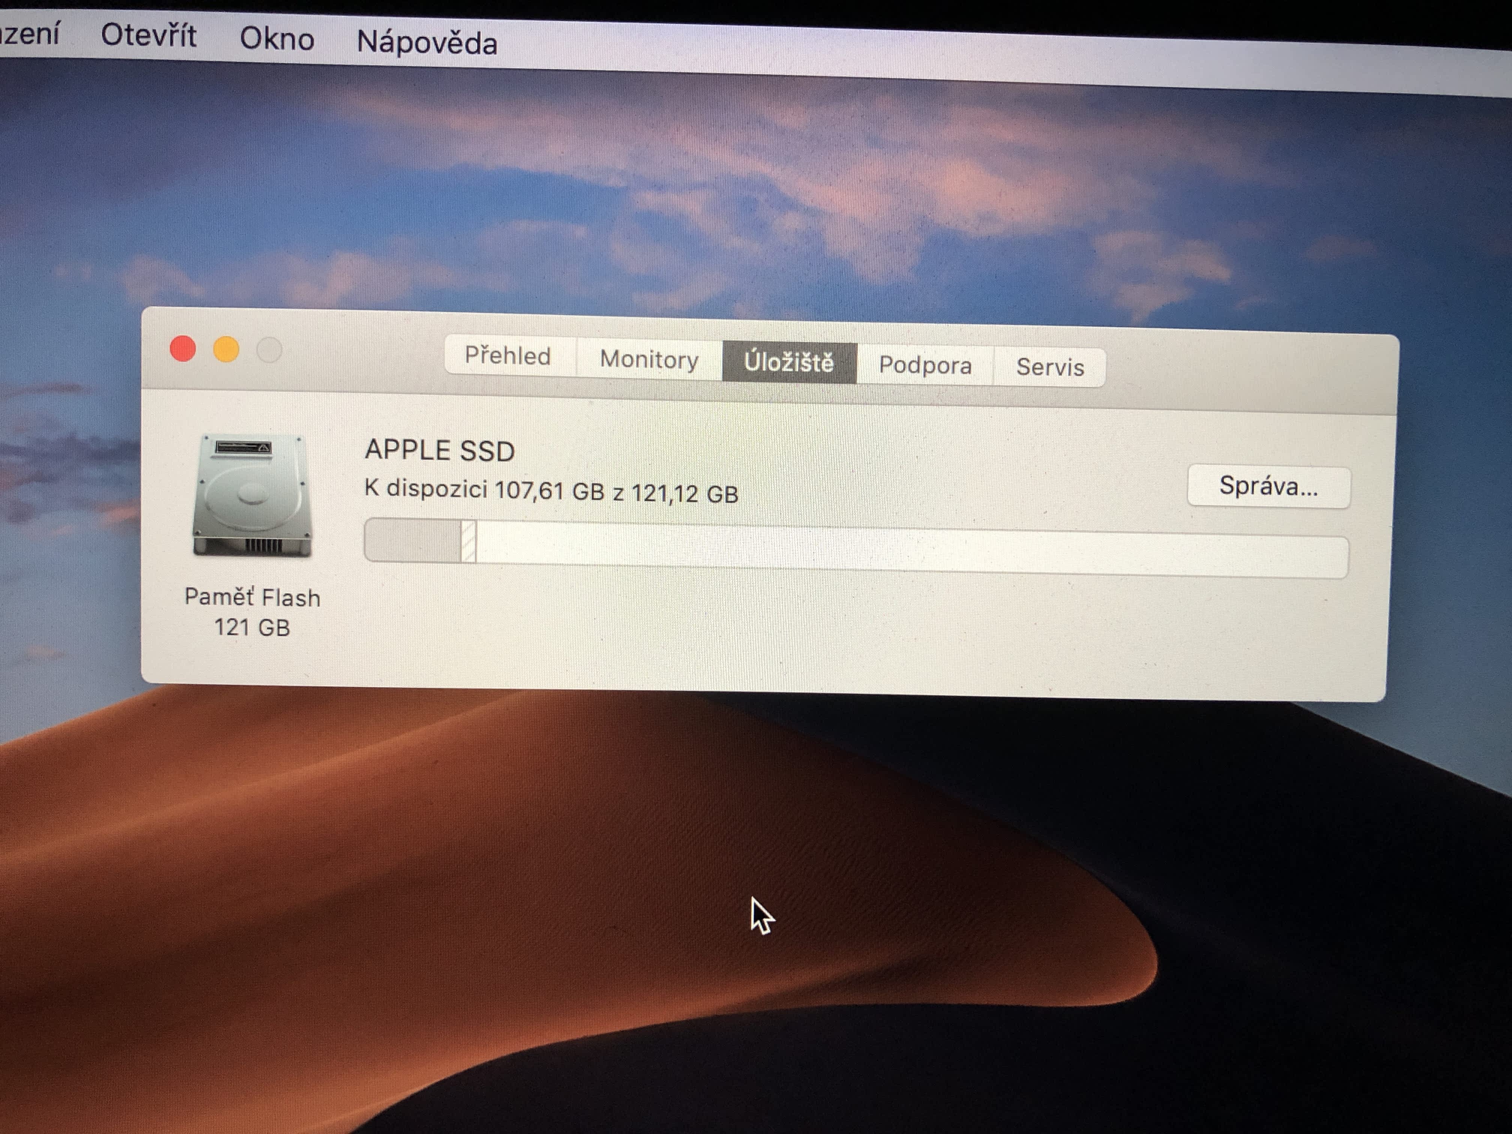1512x1134 pixels.
Task: Select the Úložiště tab
Action: 789,362
